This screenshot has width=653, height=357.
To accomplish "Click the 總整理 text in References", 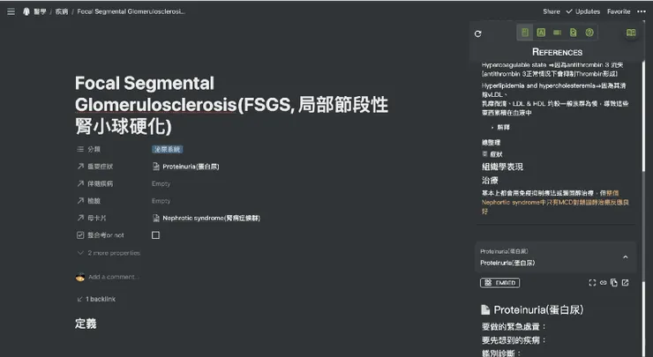I will [491, 143].
